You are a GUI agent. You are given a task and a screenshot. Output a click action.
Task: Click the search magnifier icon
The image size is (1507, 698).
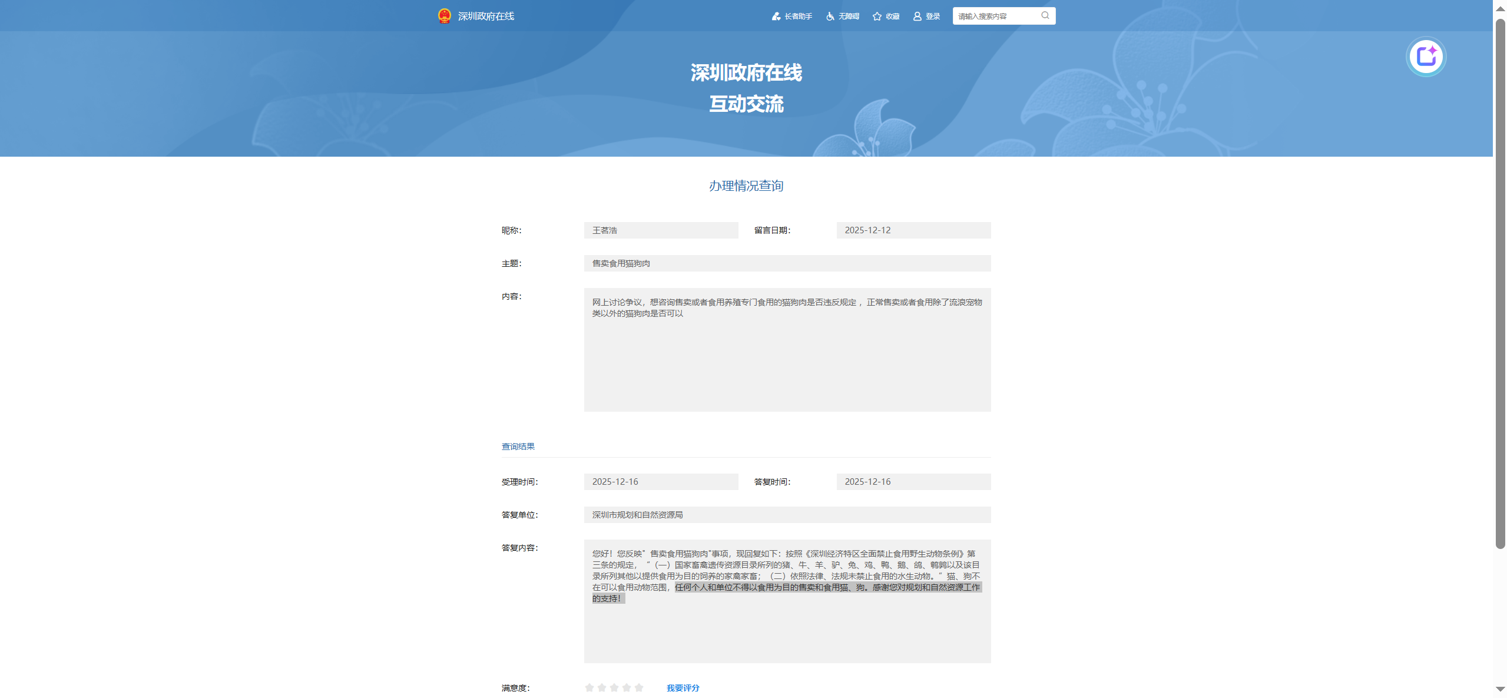(x=1045, y=15)
